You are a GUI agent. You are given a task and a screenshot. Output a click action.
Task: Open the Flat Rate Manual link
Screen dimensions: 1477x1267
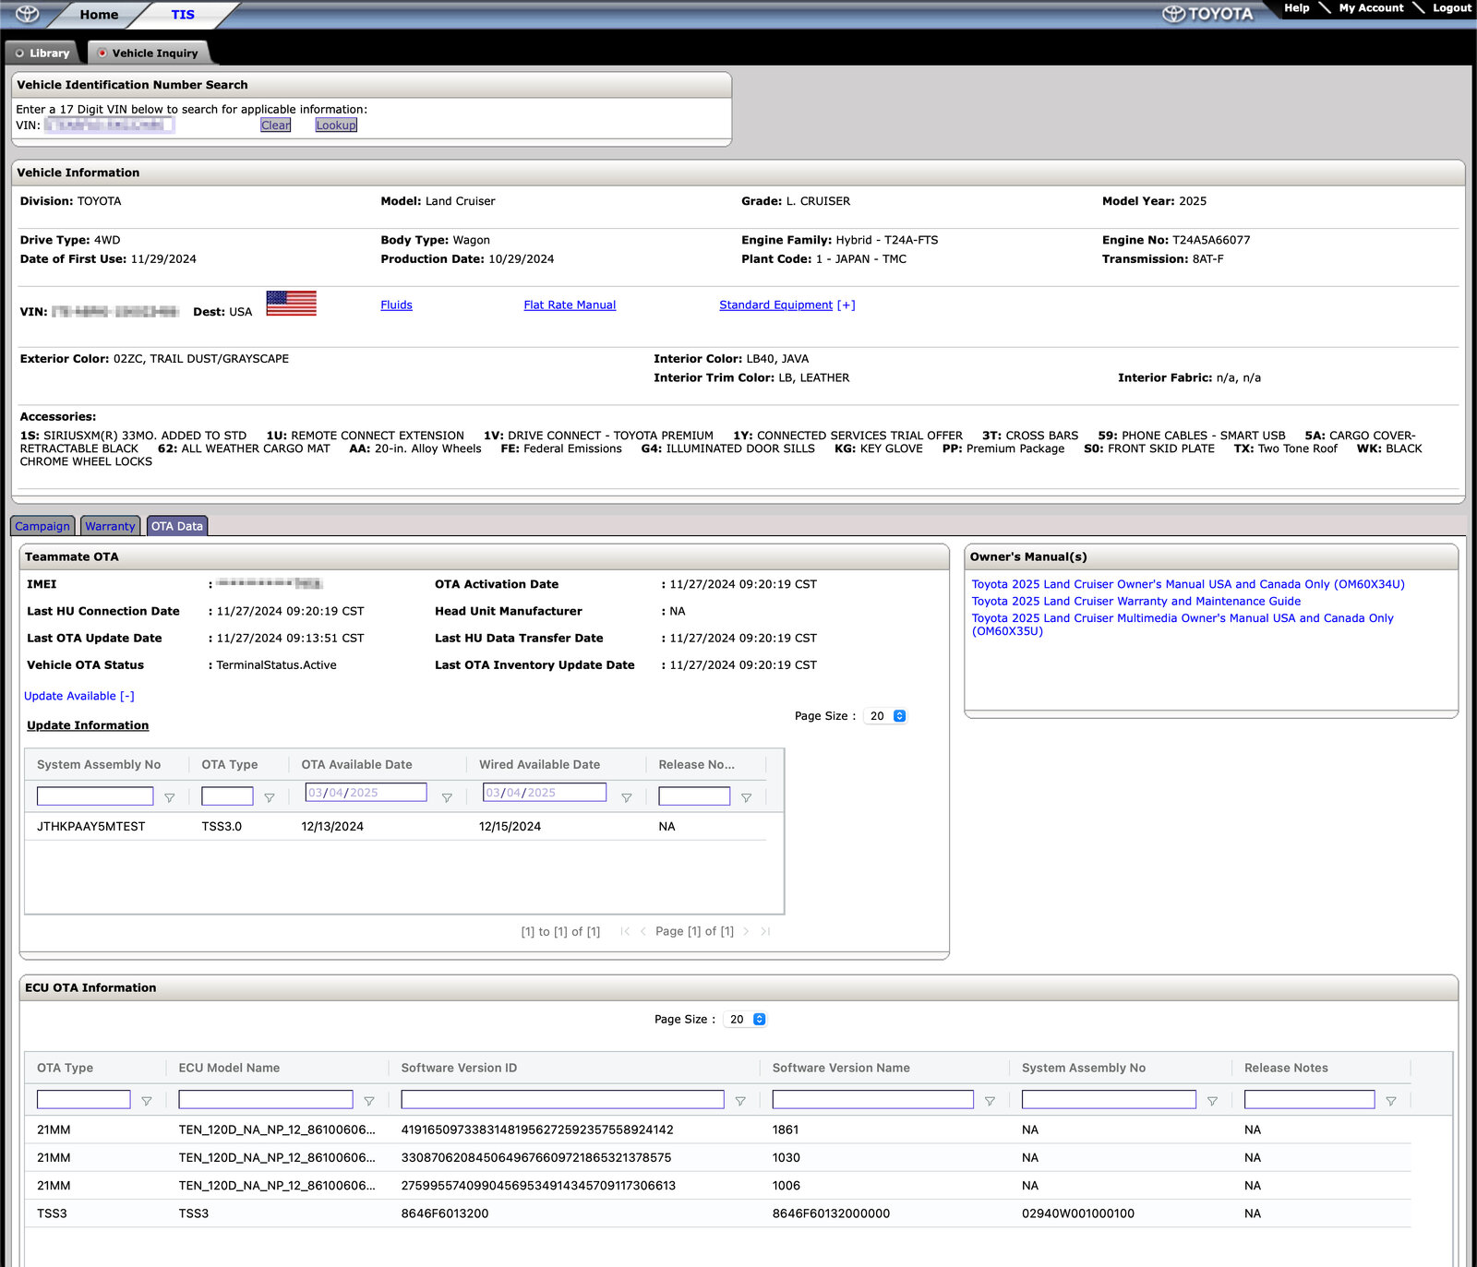pyautogui.click(x=570, y=305)
